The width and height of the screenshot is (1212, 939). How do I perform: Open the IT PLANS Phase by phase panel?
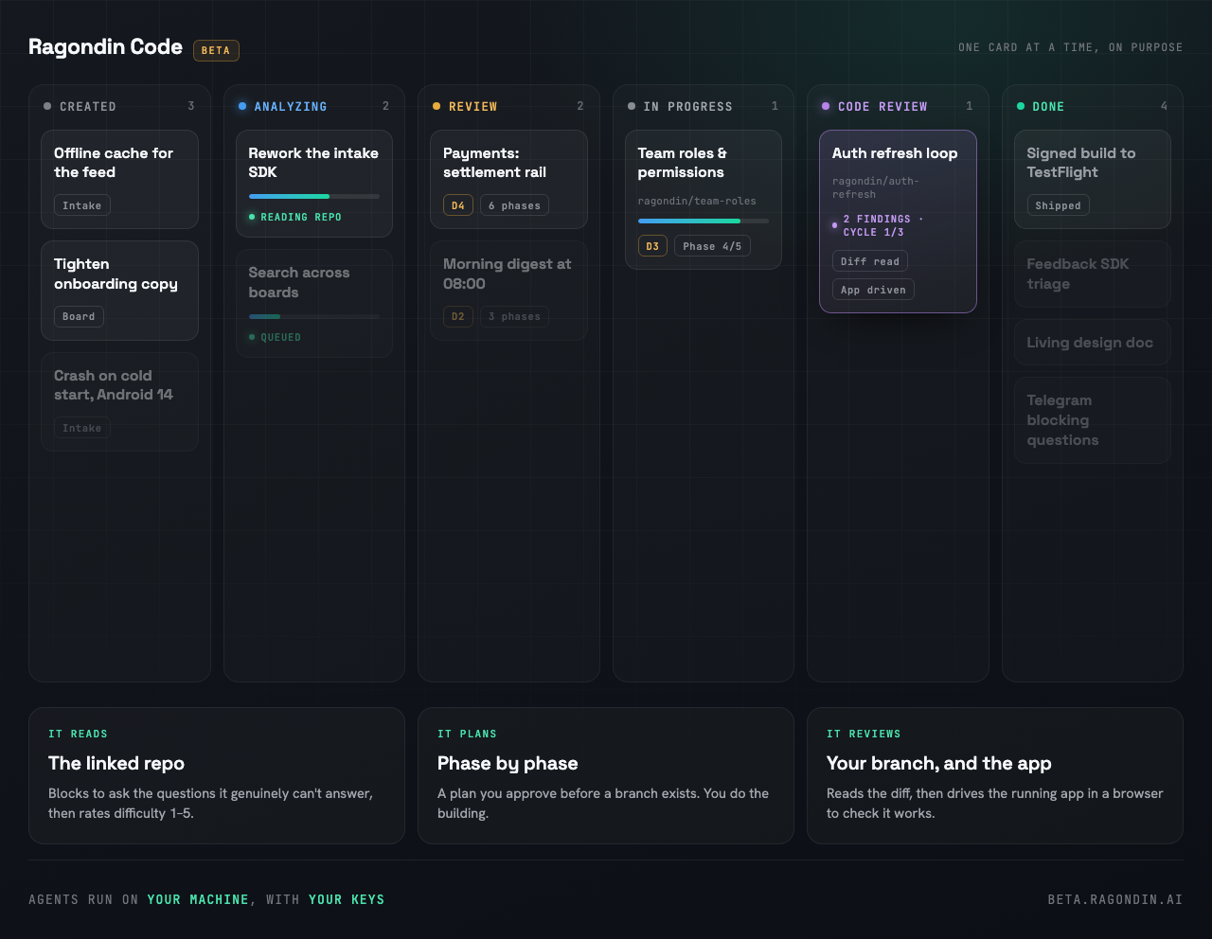click(x=606, y=775)
